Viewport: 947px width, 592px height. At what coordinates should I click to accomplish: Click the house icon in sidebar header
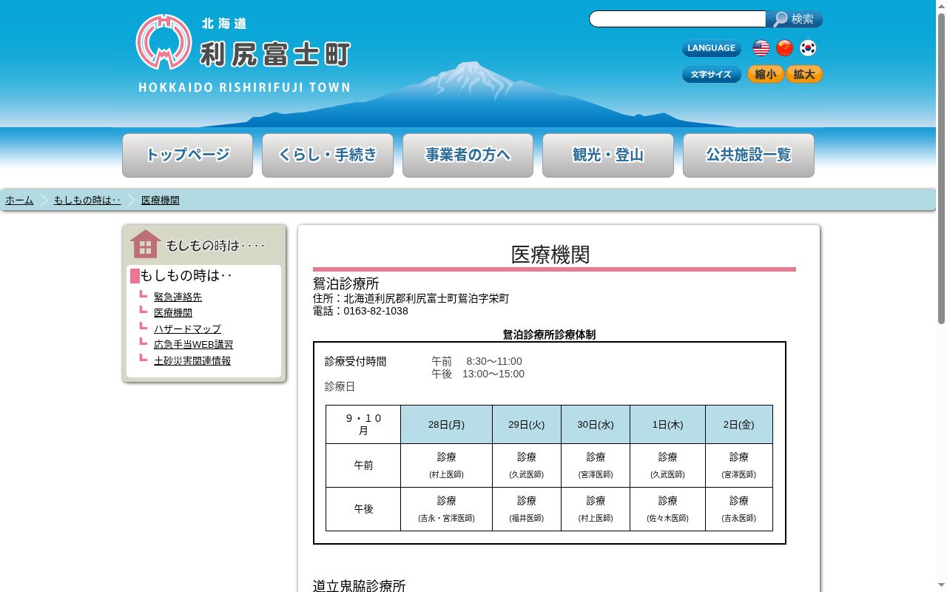pos(145,244)
